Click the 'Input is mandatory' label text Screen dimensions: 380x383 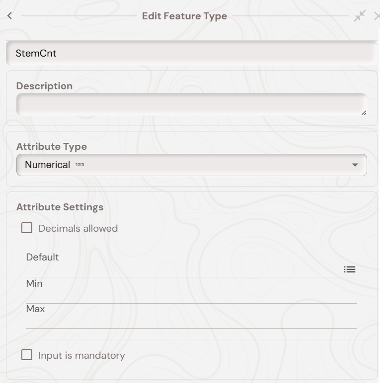[x=81, y=356]
